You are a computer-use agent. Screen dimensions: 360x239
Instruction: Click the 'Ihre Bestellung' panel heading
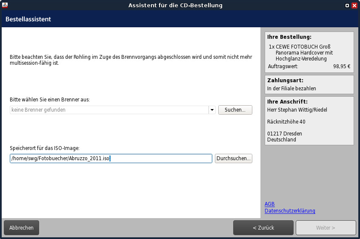[x=289, y=37]
